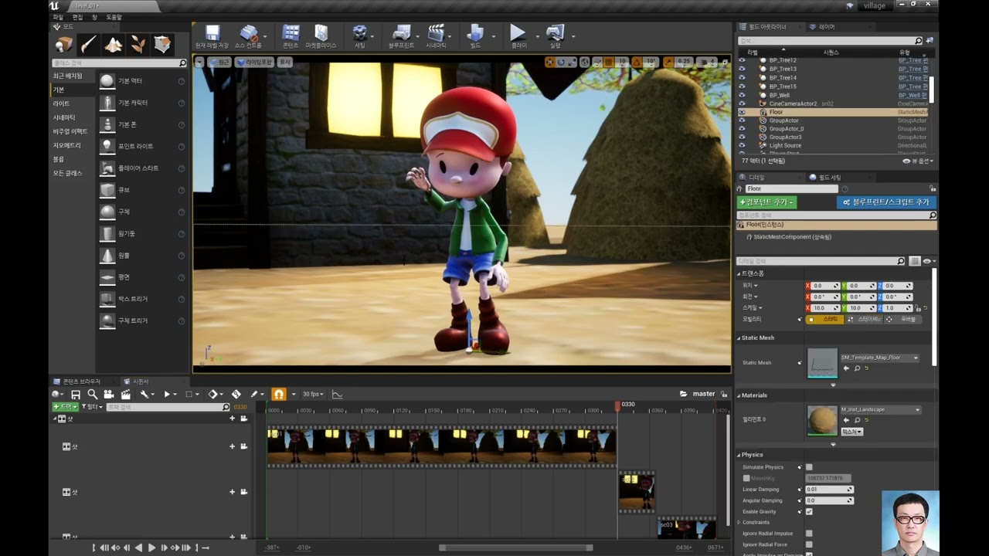The image size is (989, 556).
Task: Click the green 컴포넌트 추가 button
Action: coord(766,202)
